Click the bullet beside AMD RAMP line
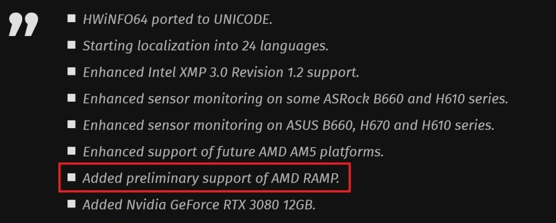 pyautogui.click(x=72, y=178)
